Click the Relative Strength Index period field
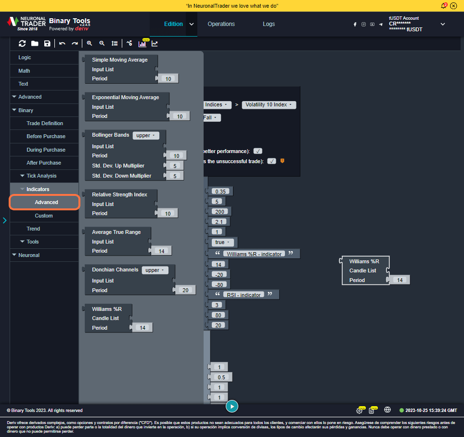This screenshot has height=437, width=464. tap(168, 213)
